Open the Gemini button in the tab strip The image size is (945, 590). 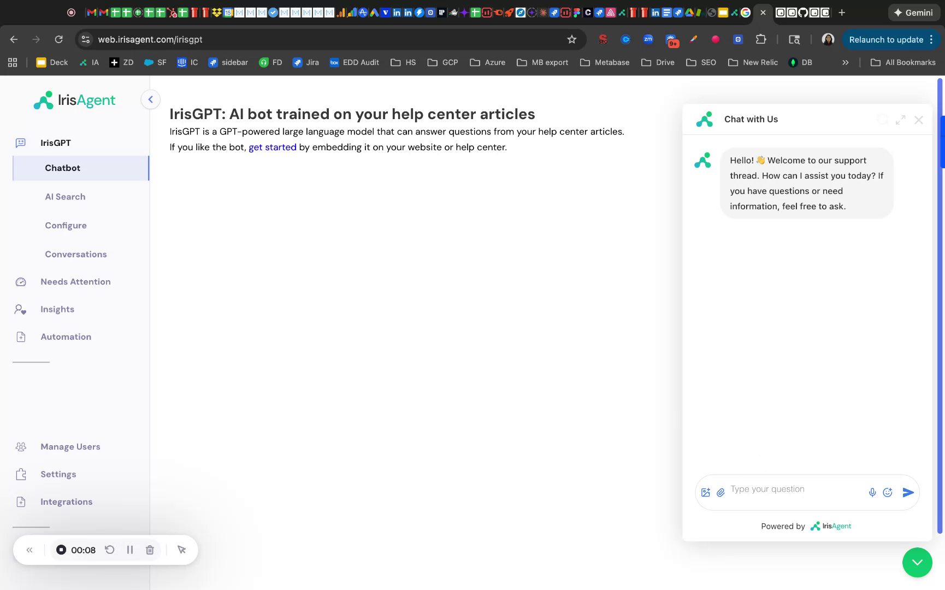coord(913,13)
